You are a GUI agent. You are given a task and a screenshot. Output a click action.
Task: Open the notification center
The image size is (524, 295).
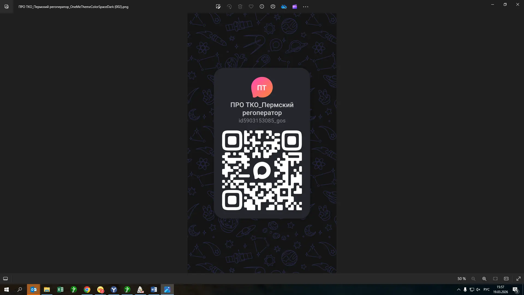tap(516, 290)
